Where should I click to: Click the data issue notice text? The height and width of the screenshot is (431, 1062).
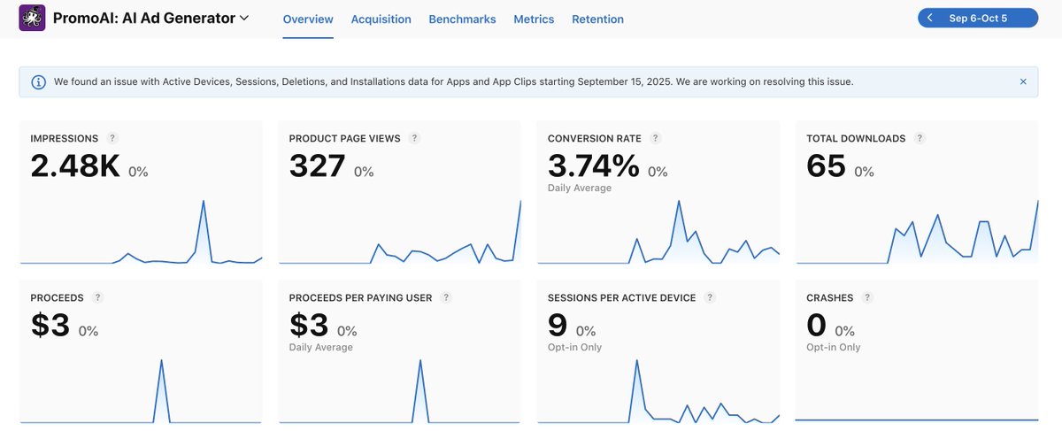(454, 81)
